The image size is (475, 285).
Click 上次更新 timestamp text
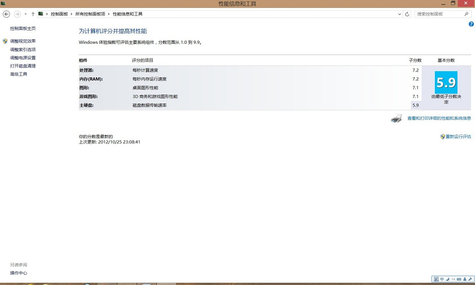point(110,142)
